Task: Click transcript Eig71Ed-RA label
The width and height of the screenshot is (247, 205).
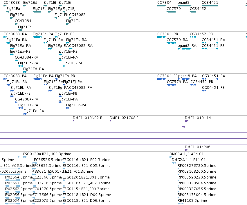Action: (34, 69)
